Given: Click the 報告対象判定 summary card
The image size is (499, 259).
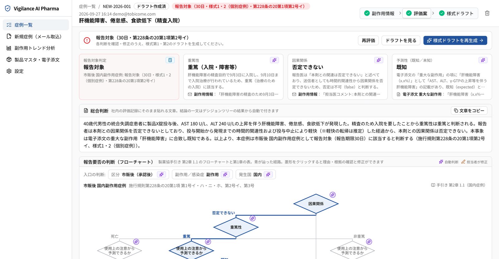Looking at the screenshot, I should coord(129,77).
